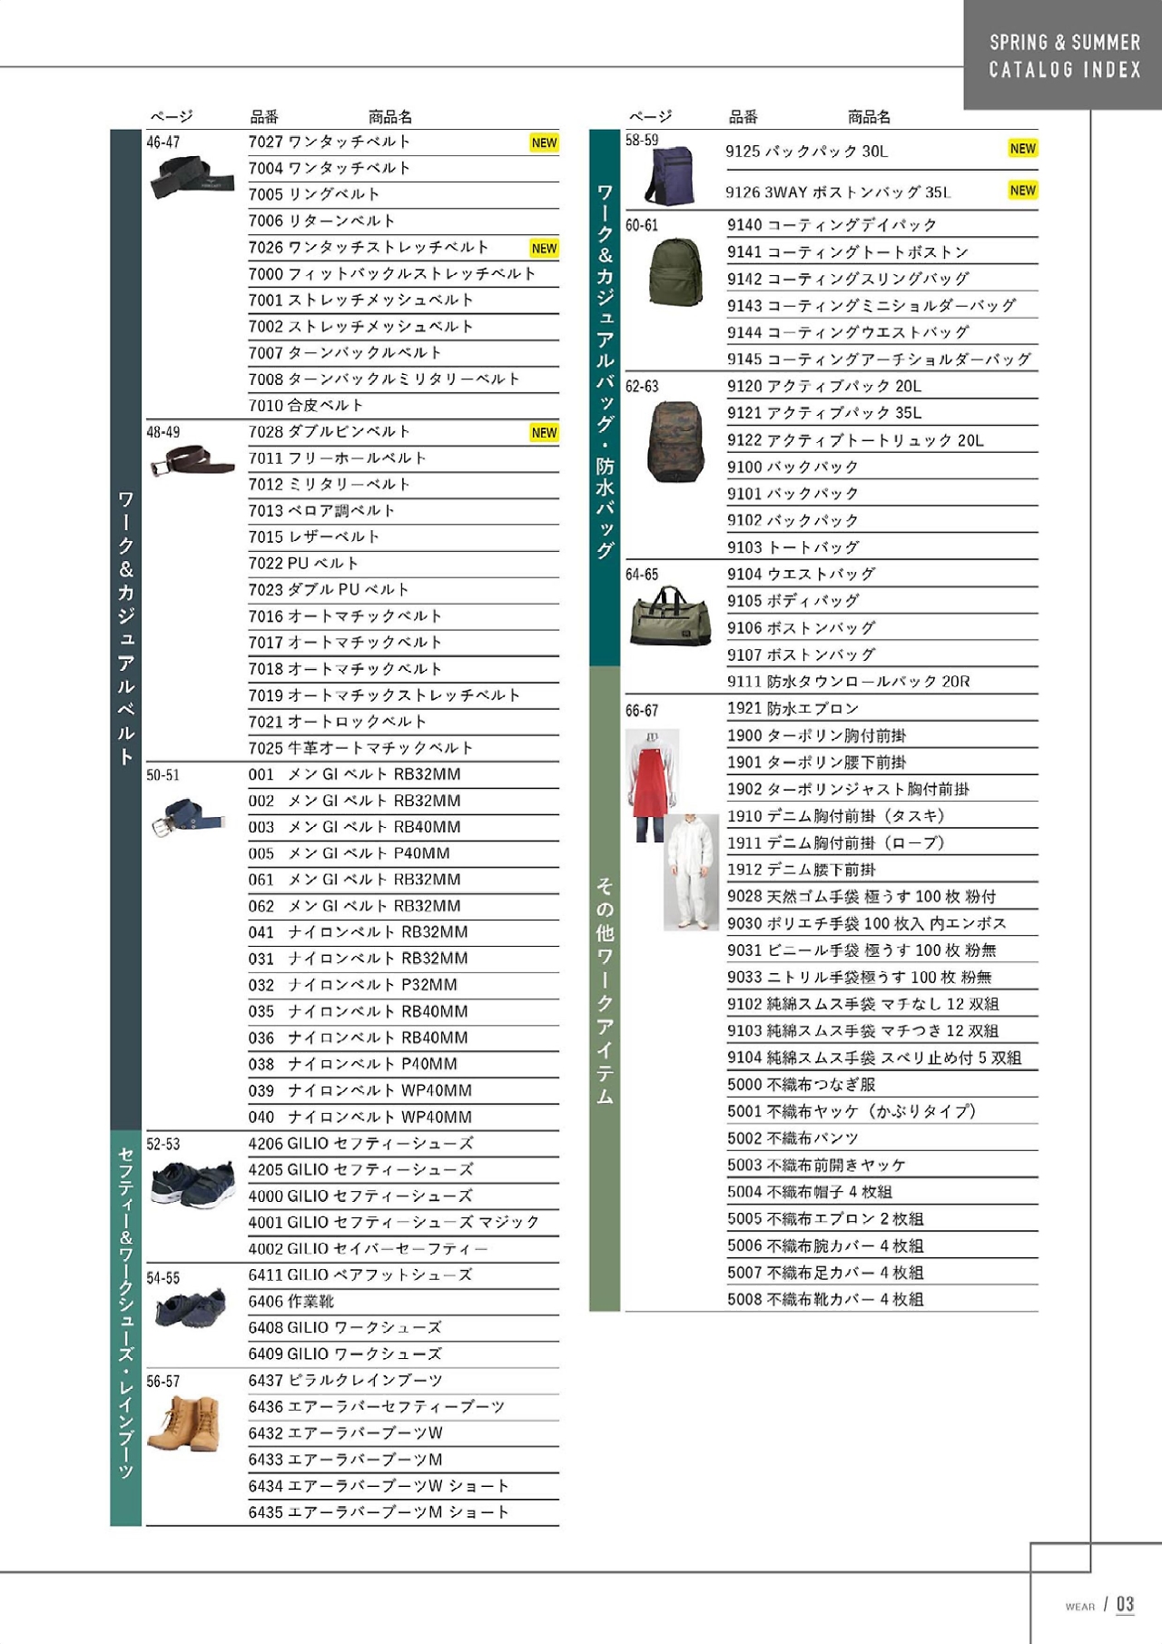Open the その他ワークアイテム section tab
Viewport: 1162px width, 1644px height.
pos(605,989)
